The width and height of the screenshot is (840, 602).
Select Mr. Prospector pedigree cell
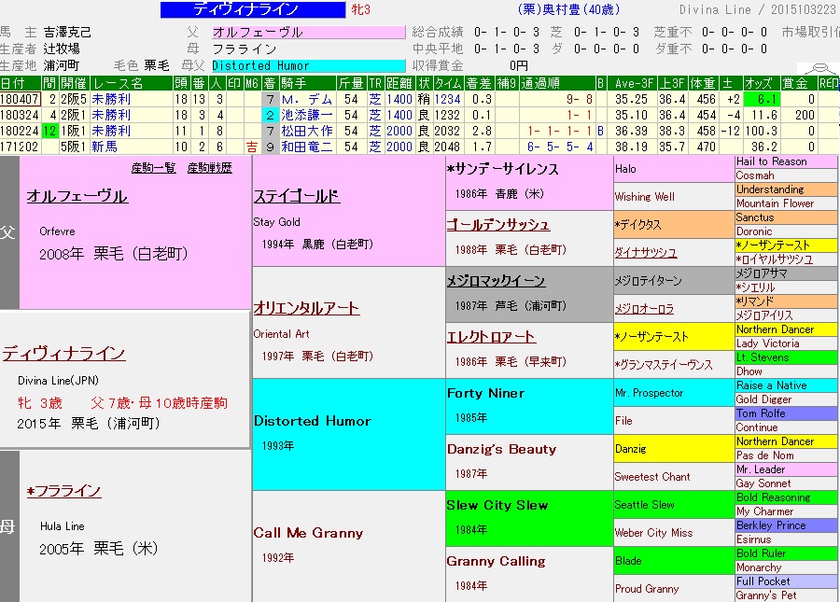coord(674,393)
